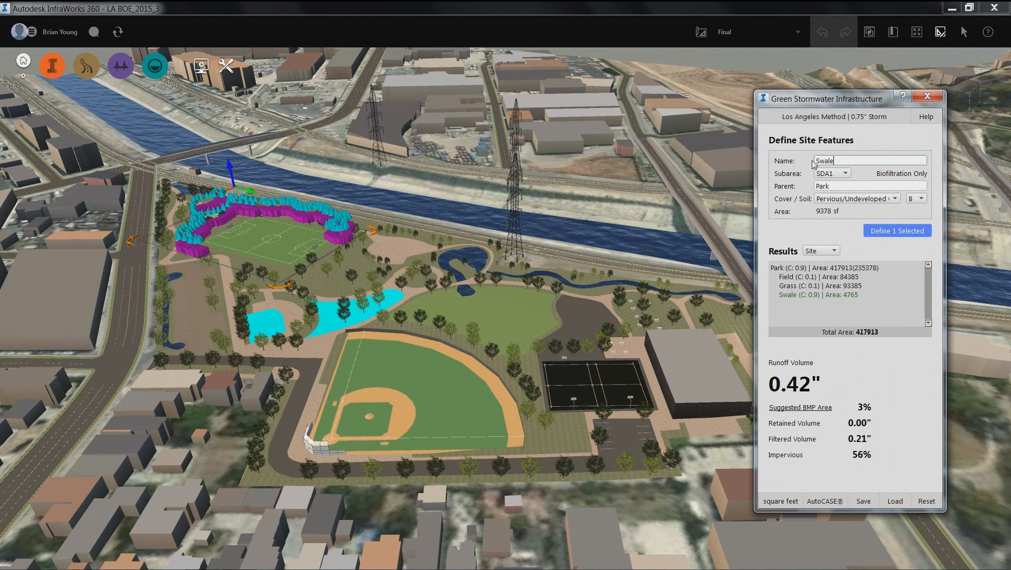Click the model explorer layers icon
The image size is (1011, 570).
click(869, 32)
